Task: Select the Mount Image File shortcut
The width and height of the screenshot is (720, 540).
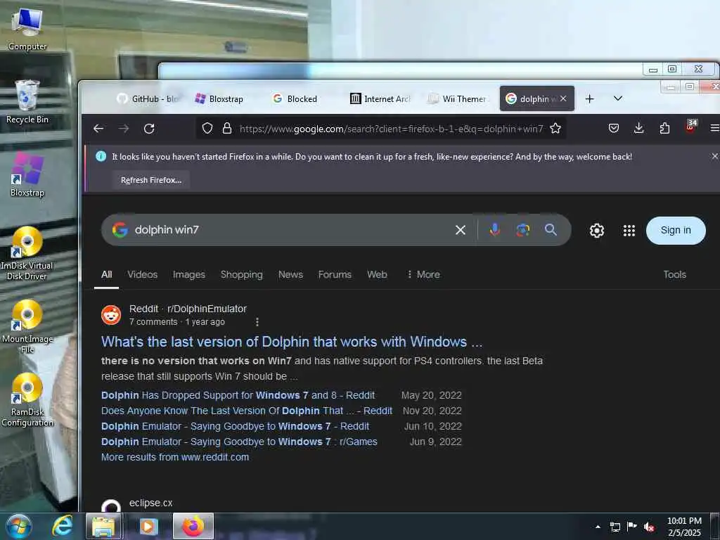Action: 27,326
